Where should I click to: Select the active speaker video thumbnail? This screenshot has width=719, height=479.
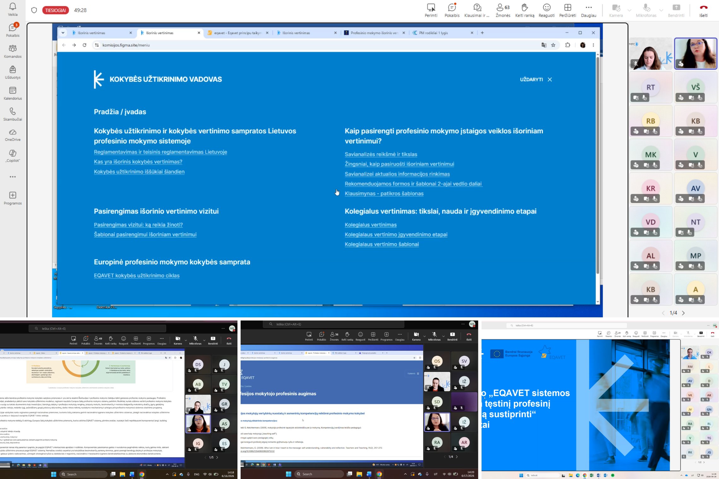[x=695, y=53]
